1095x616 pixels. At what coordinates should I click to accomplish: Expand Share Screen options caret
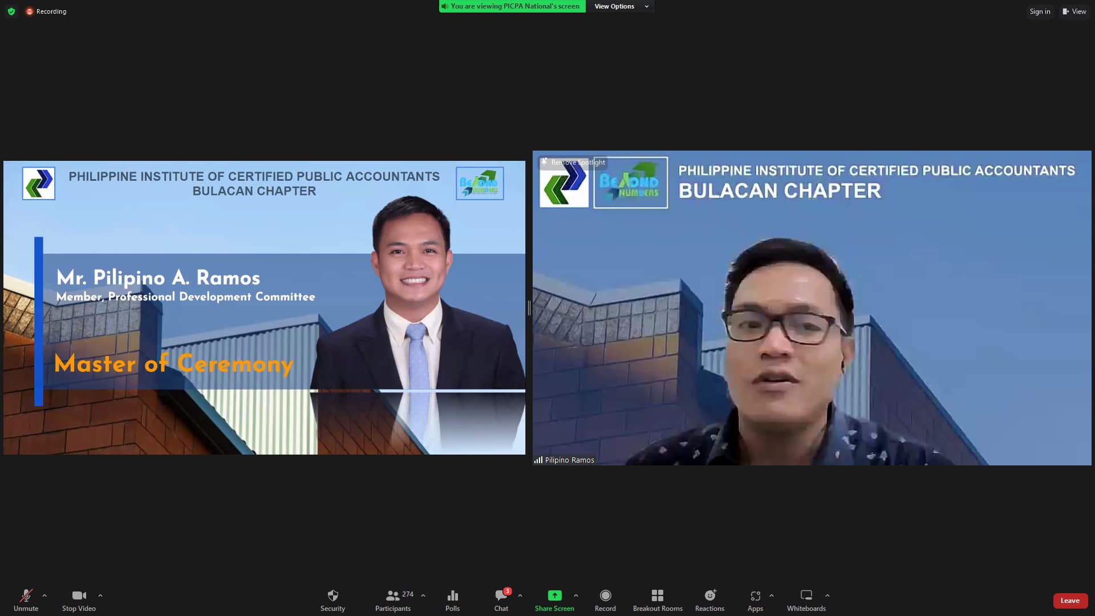576,595
